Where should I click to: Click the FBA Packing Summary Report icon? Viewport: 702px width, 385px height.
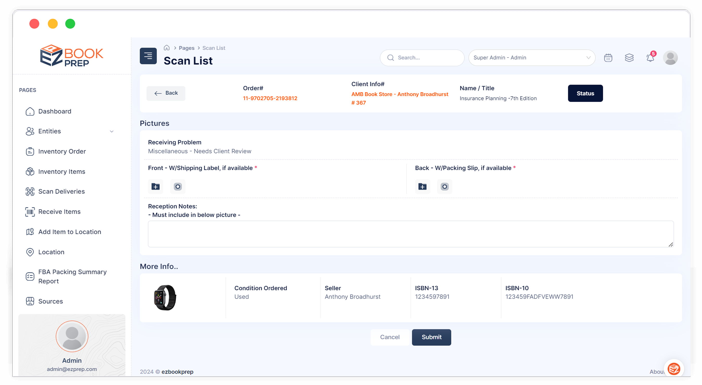(x=30, y=277)
